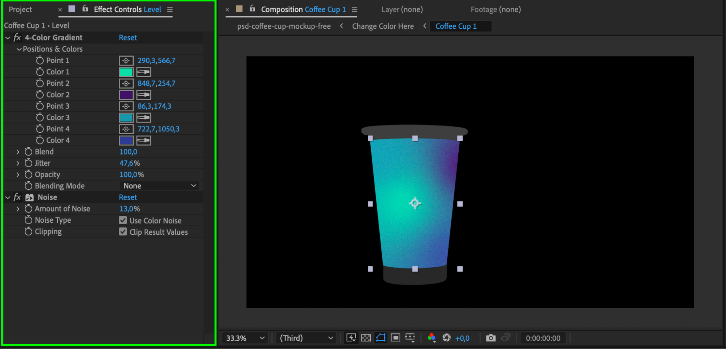726x349 pixels.
Task: Uncheck Clip Result Values checkbox
Action: [123, 232]
